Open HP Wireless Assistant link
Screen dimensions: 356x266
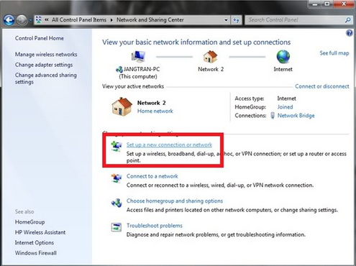click(40, 232)
